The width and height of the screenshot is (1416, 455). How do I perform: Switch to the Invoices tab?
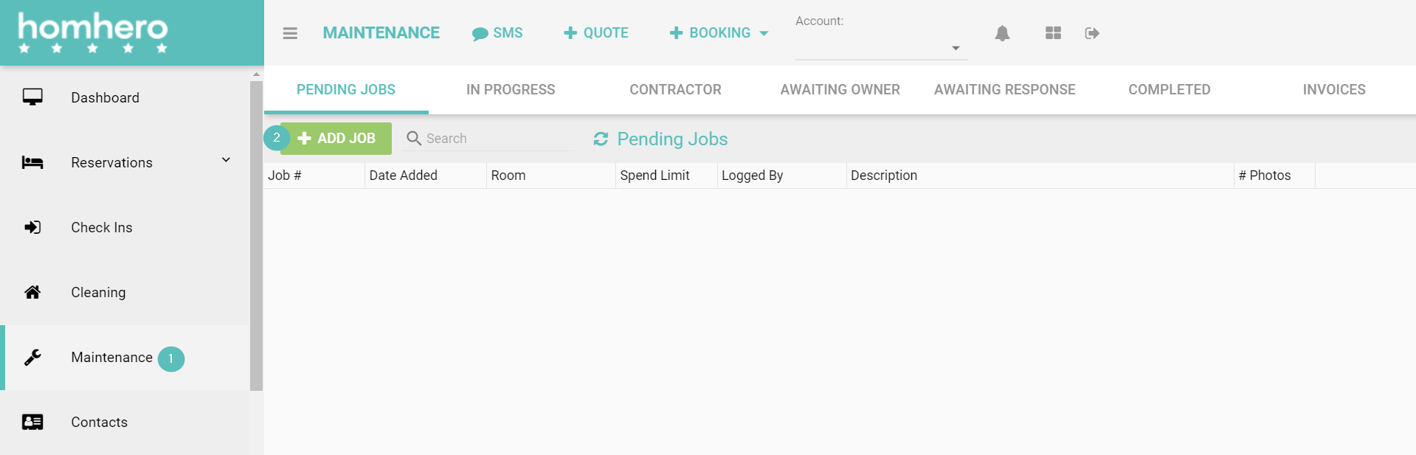(x=1333, y=90)
